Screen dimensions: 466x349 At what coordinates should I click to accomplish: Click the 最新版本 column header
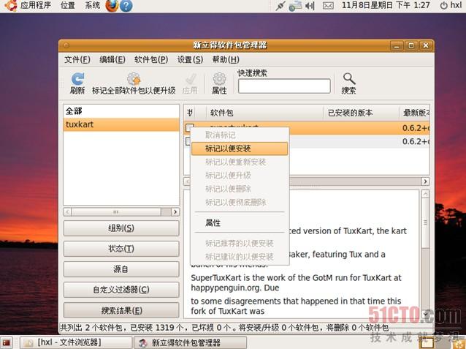414,113
